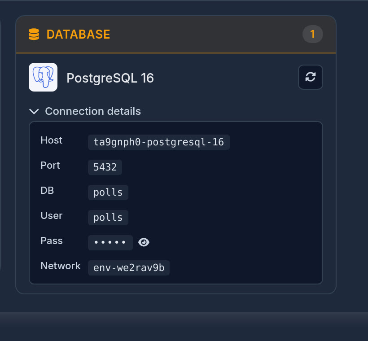Click the DB label
This screenshot has width=368, height=341.
47,191
